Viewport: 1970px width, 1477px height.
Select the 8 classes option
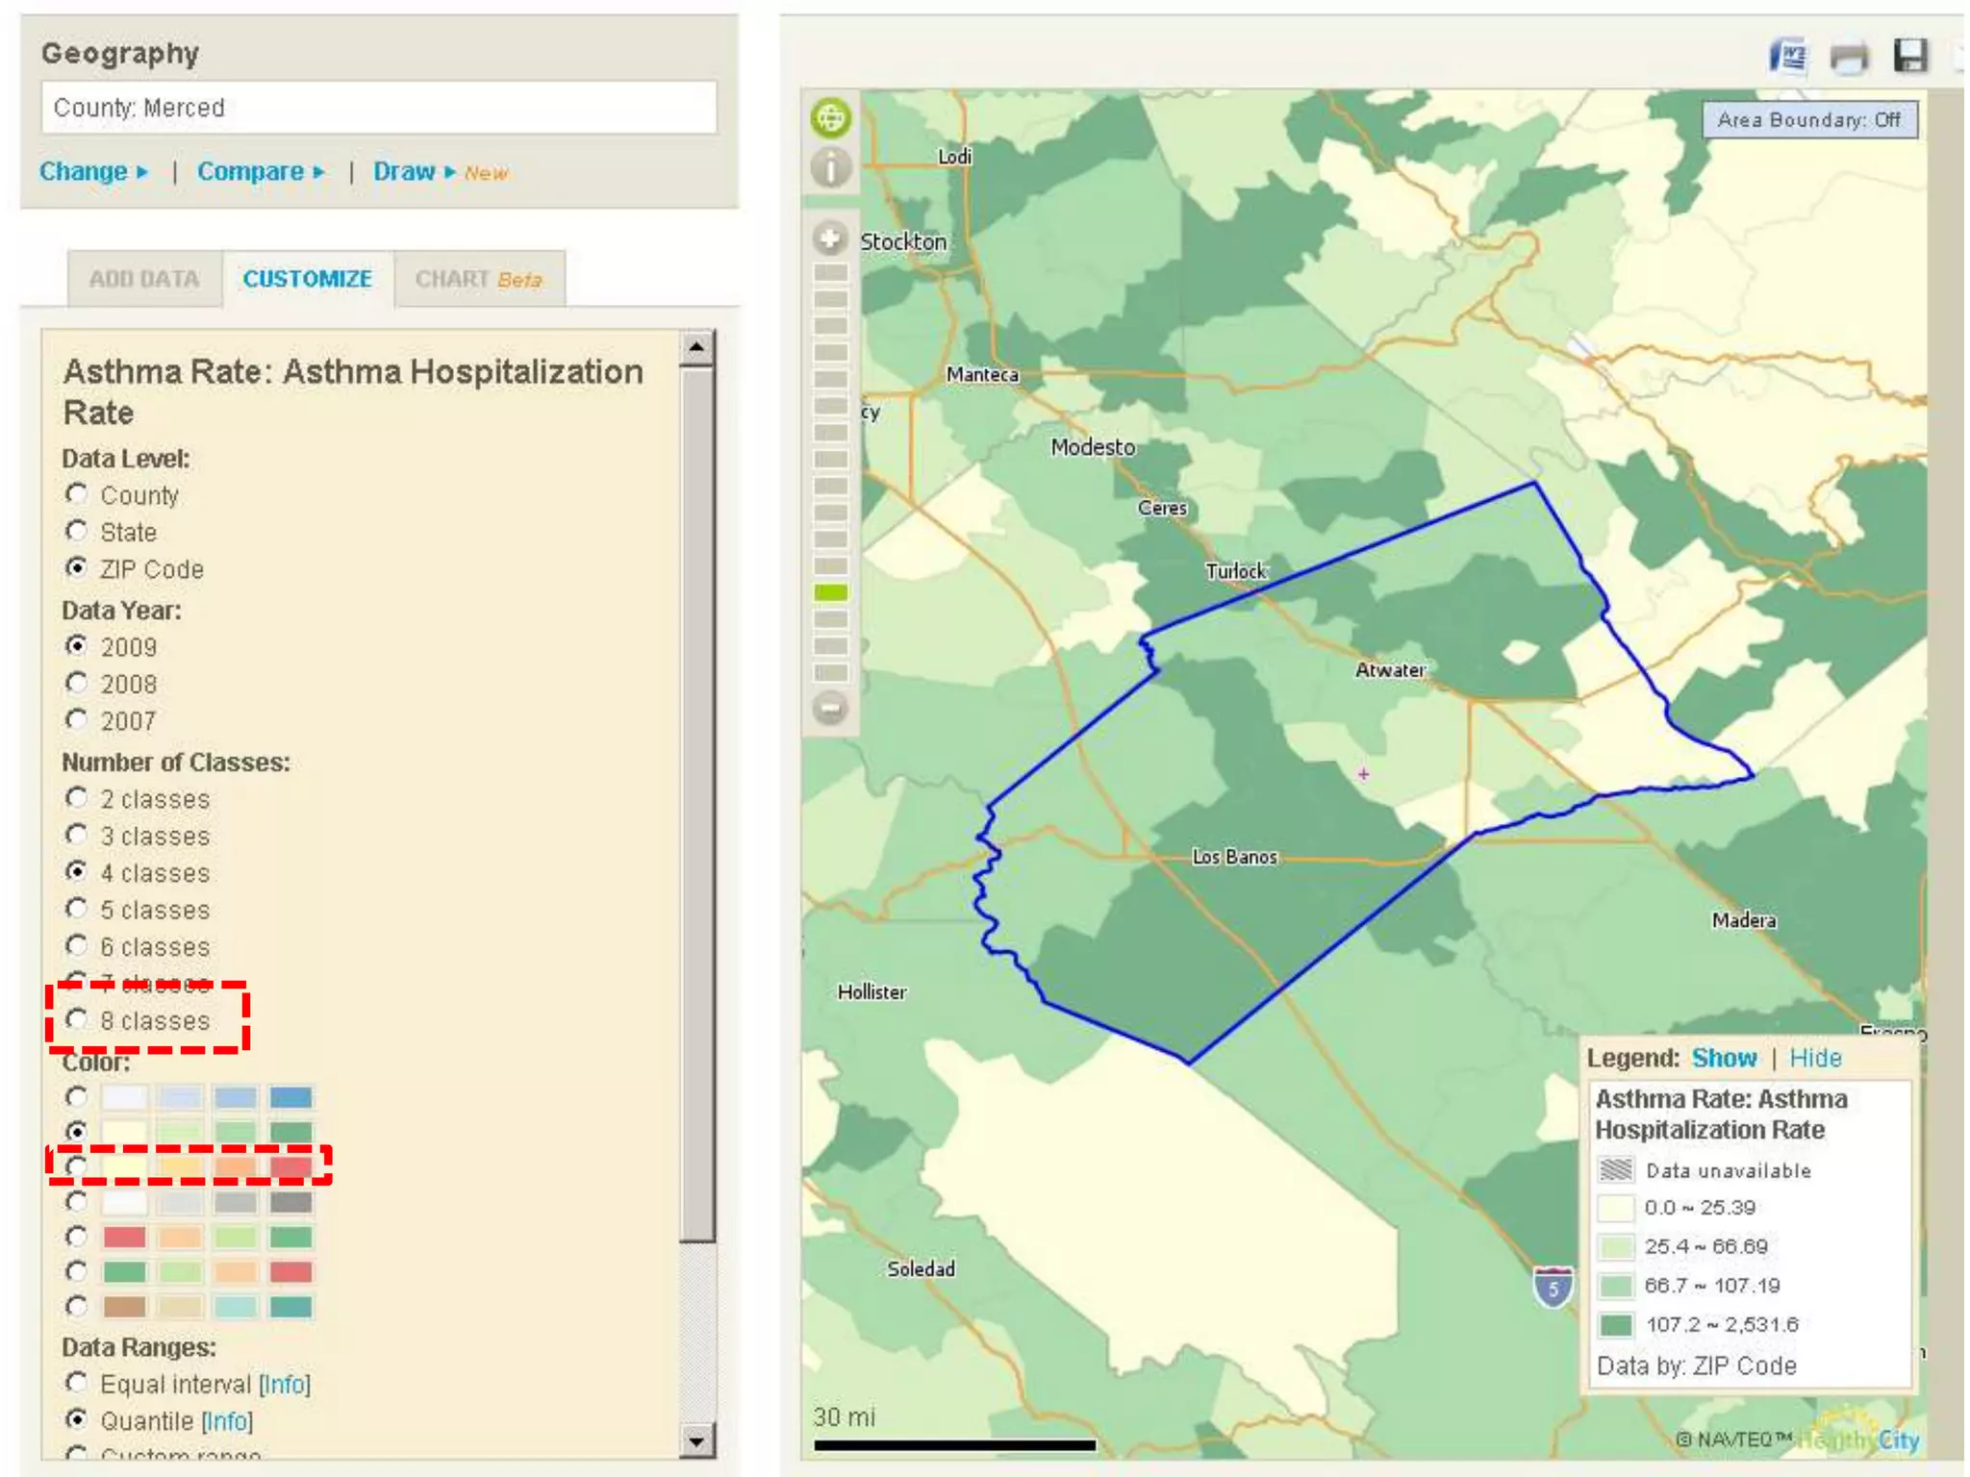coord(77,1019)
